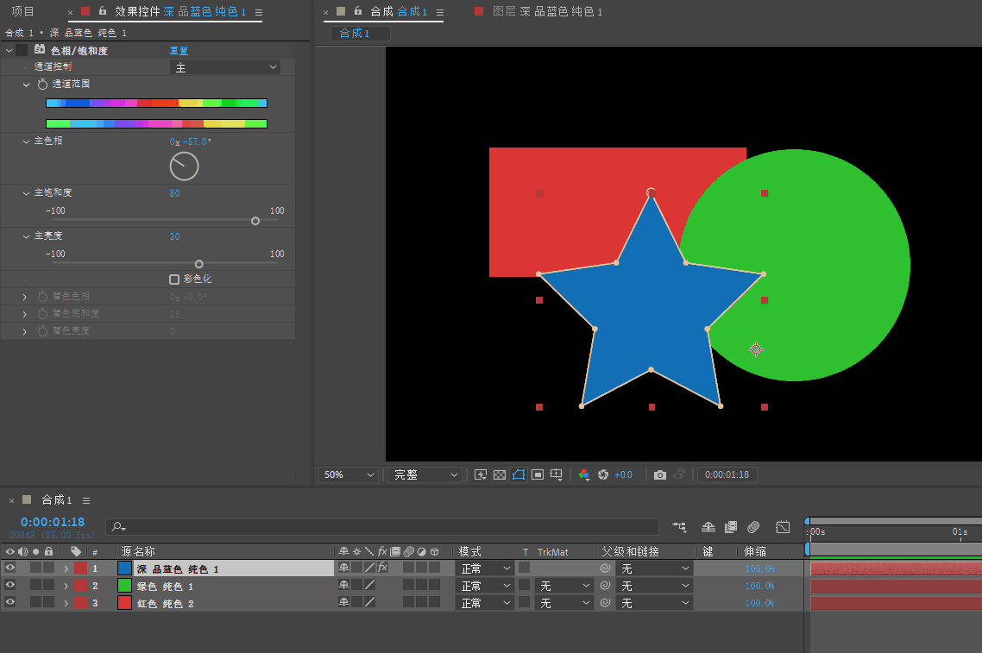The image size is (982, 653).
Task: Open the 50% magnification dropdown
Action: pos(349,474)
